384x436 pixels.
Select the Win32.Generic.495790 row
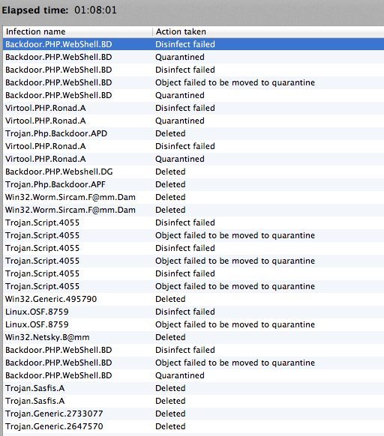pos(193,299)
